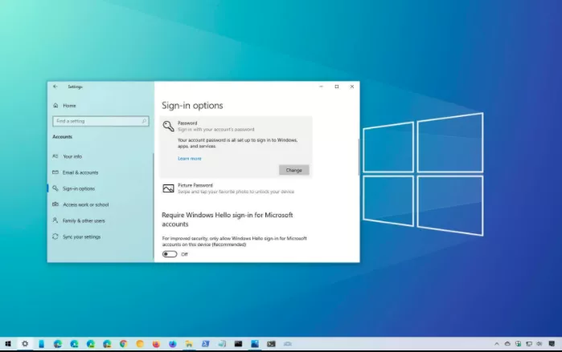Open Your Phone from the taskbar
Viewport: 562px width, 352px height.
coord(41,344)
